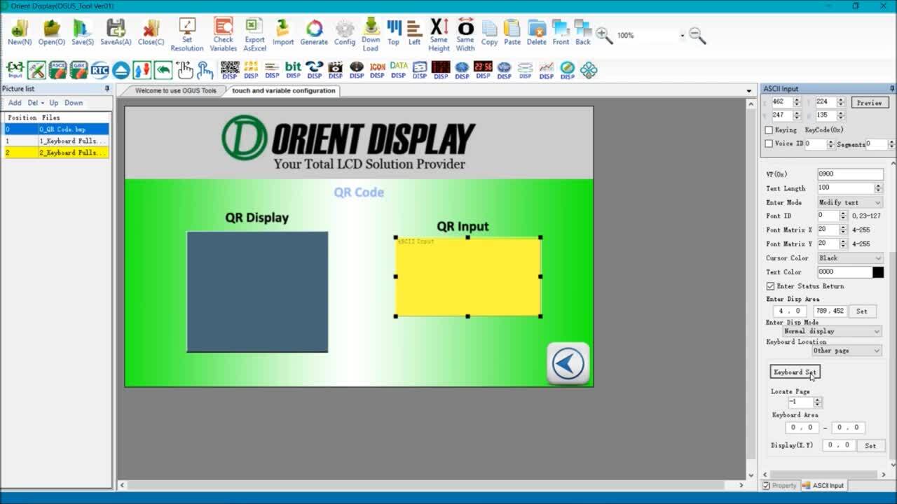Screen dimensions: 897x504
Task: Click Add in Picture list
Action: (15, 103)
